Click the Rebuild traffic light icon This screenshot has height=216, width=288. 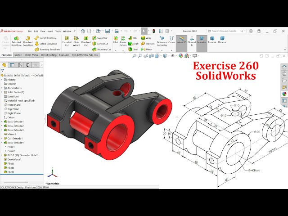(x=153, y=31)
